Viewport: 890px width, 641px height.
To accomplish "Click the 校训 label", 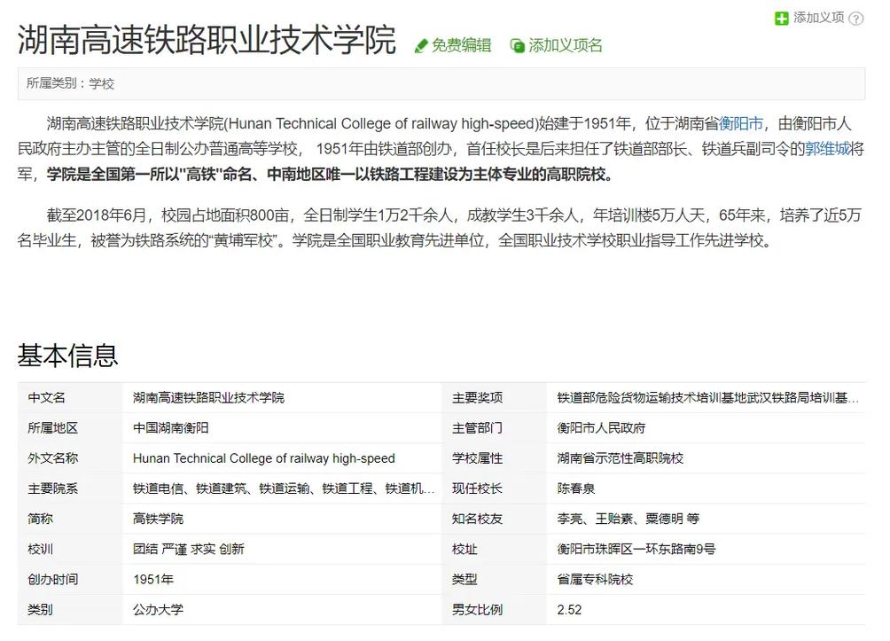I will click(40, 550).
